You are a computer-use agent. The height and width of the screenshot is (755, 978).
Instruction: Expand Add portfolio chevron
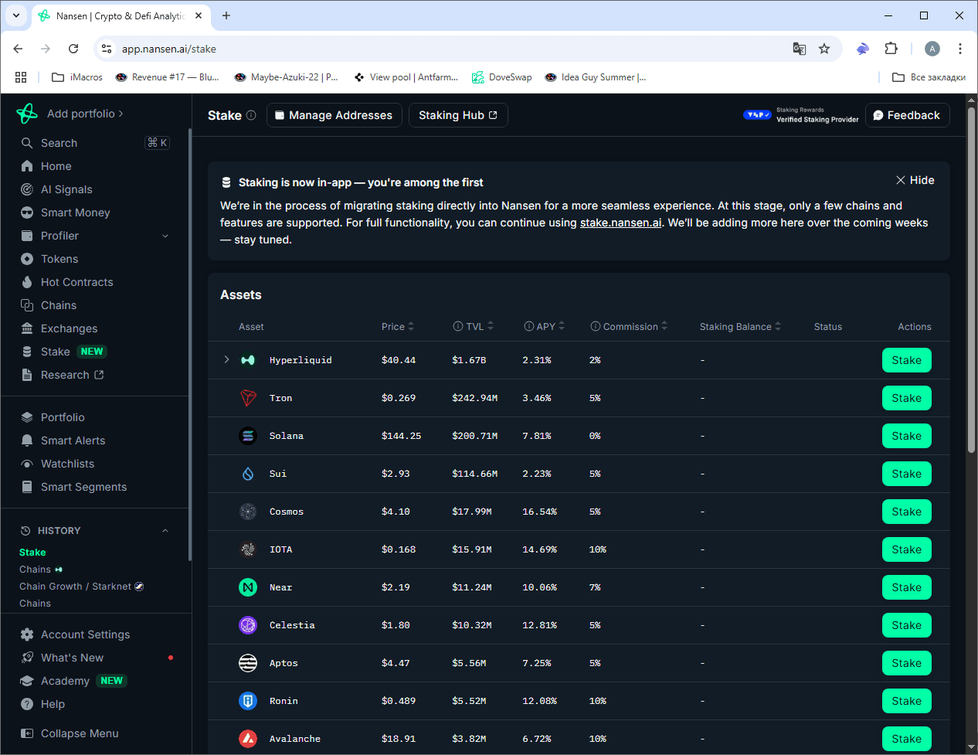click(121, 114)
